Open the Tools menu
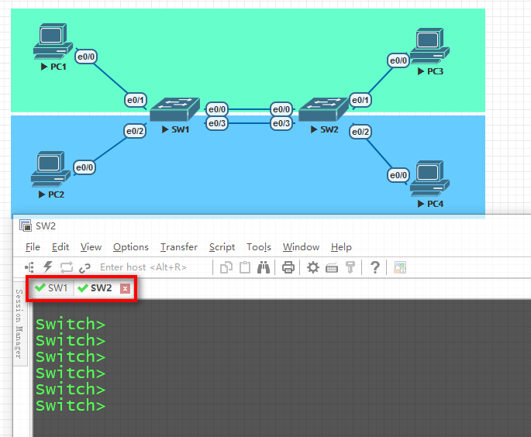Image resolution: width=531 pixels, height=437 pixels. point(259,247)
